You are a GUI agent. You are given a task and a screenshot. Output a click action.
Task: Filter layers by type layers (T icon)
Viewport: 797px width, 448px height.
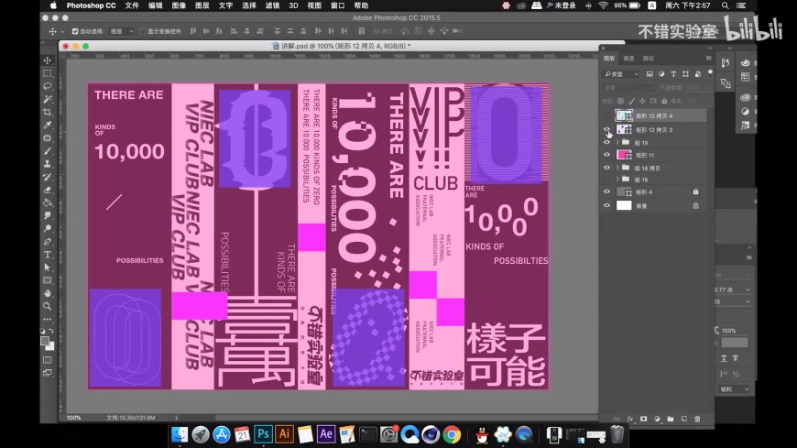(673, 74)
